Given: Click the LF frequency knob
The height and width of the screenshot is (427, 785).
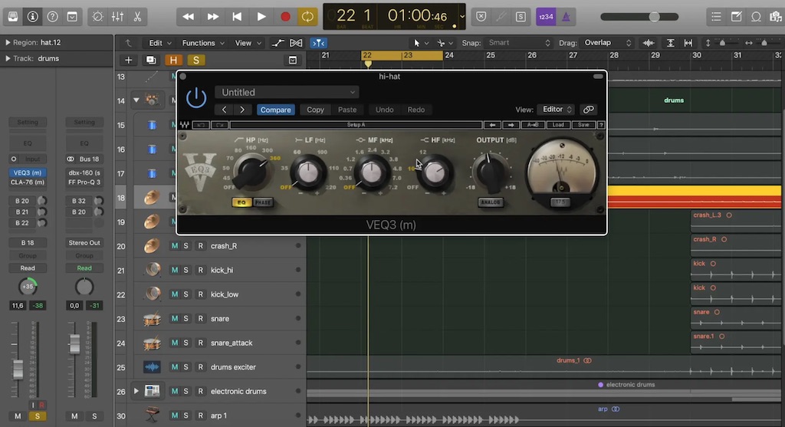Looking at the screenshot, I should 308,173.
